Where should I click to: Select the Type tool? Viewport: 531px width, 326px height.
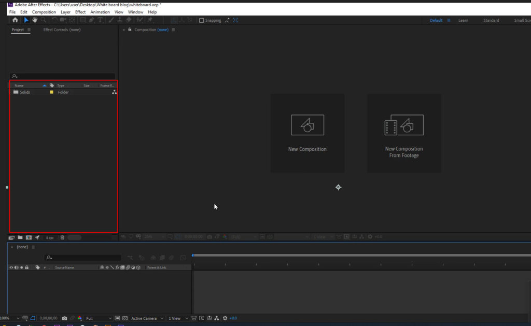[100, 20]
